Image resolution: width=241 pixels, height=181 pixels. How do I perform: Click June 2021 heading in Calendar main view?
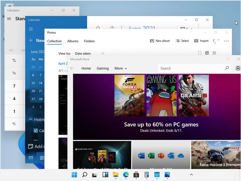[142, 27]
